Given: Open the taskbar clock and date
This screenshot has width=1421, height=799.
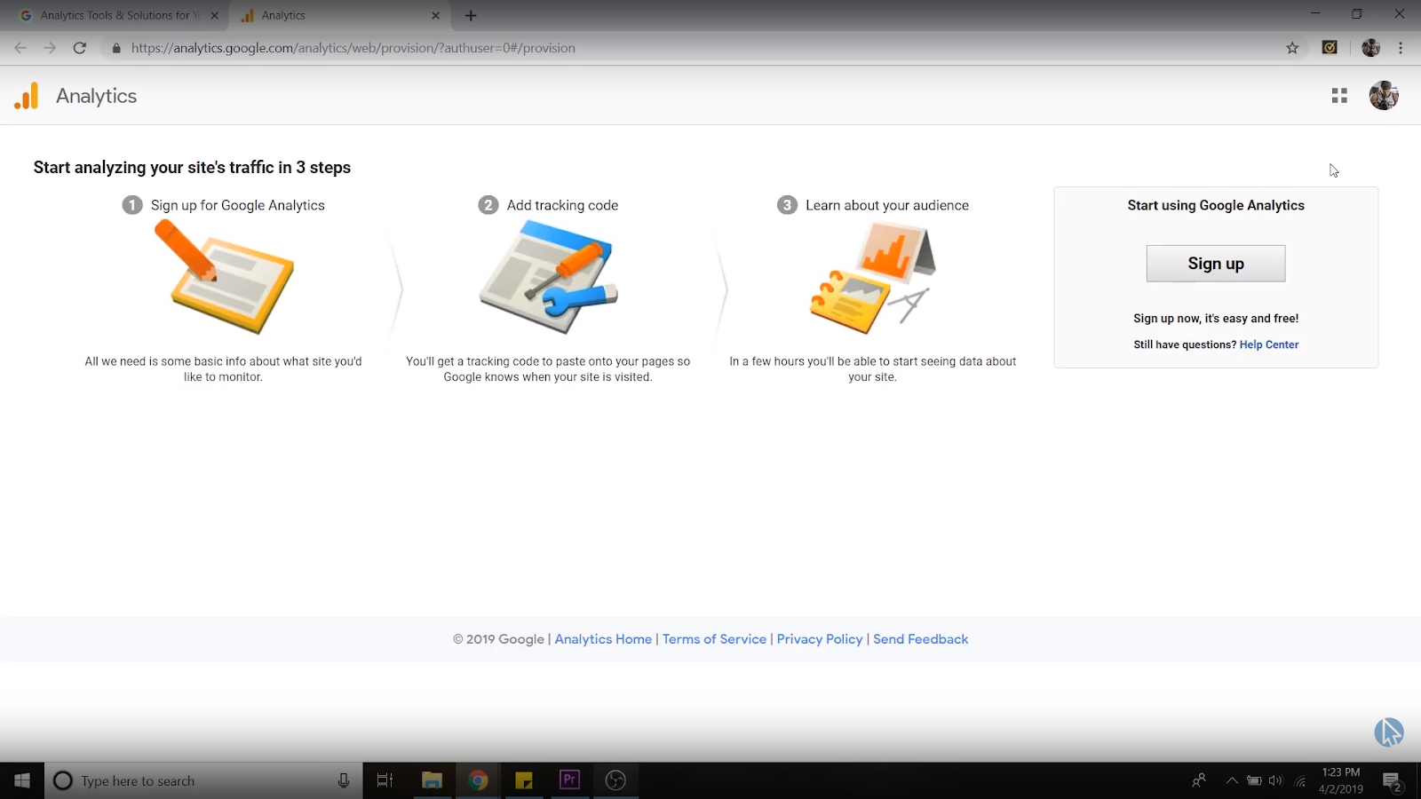Looking at the screenshot, I should pos(1341,780).
